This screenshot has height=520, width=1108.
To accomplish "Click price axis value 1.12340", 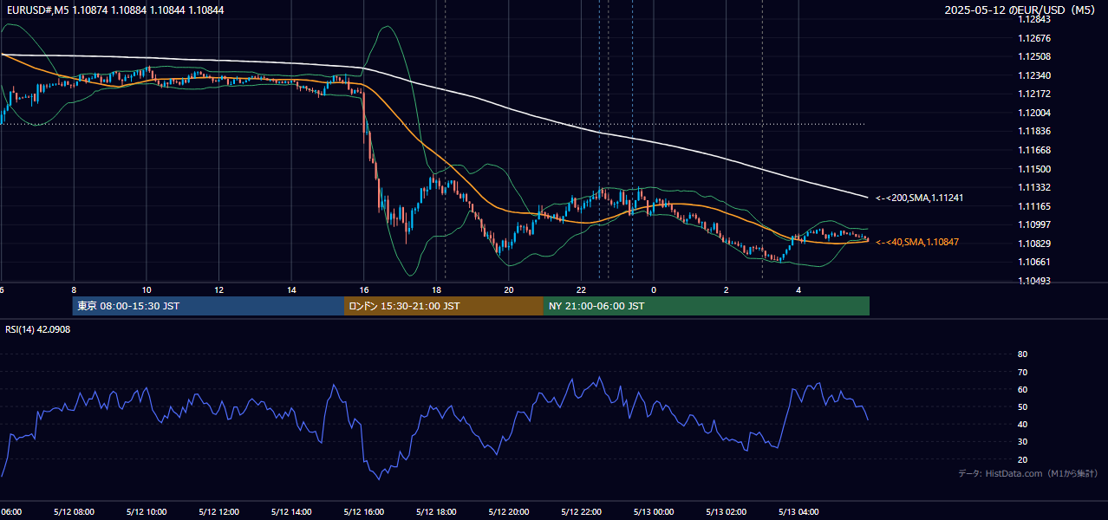I will coord(1035,75).
